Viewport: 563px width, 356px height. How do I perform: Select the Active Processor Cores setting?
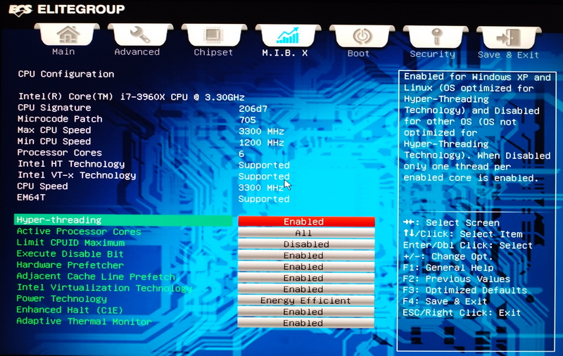tap(79, 231)
